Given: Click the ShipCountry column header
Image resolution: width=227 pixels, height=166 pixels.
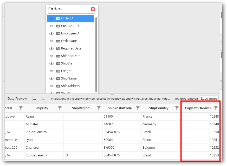Looking at the screenshot, I should coord(159,108).
